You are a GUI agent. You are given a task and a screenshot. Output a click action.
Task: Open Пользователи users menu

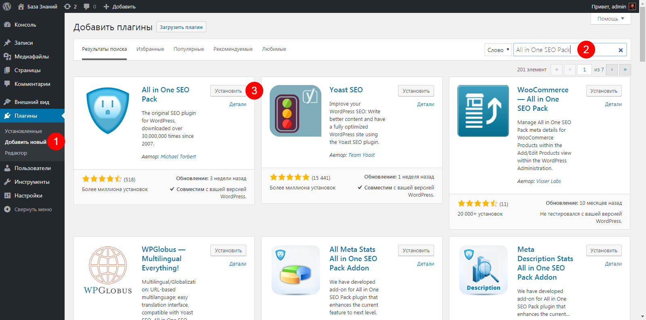click(x=32, y=168)
